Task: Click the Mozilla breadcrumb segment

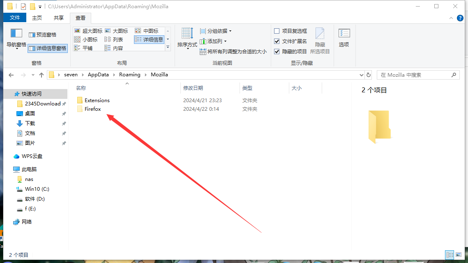Action: 159,75
